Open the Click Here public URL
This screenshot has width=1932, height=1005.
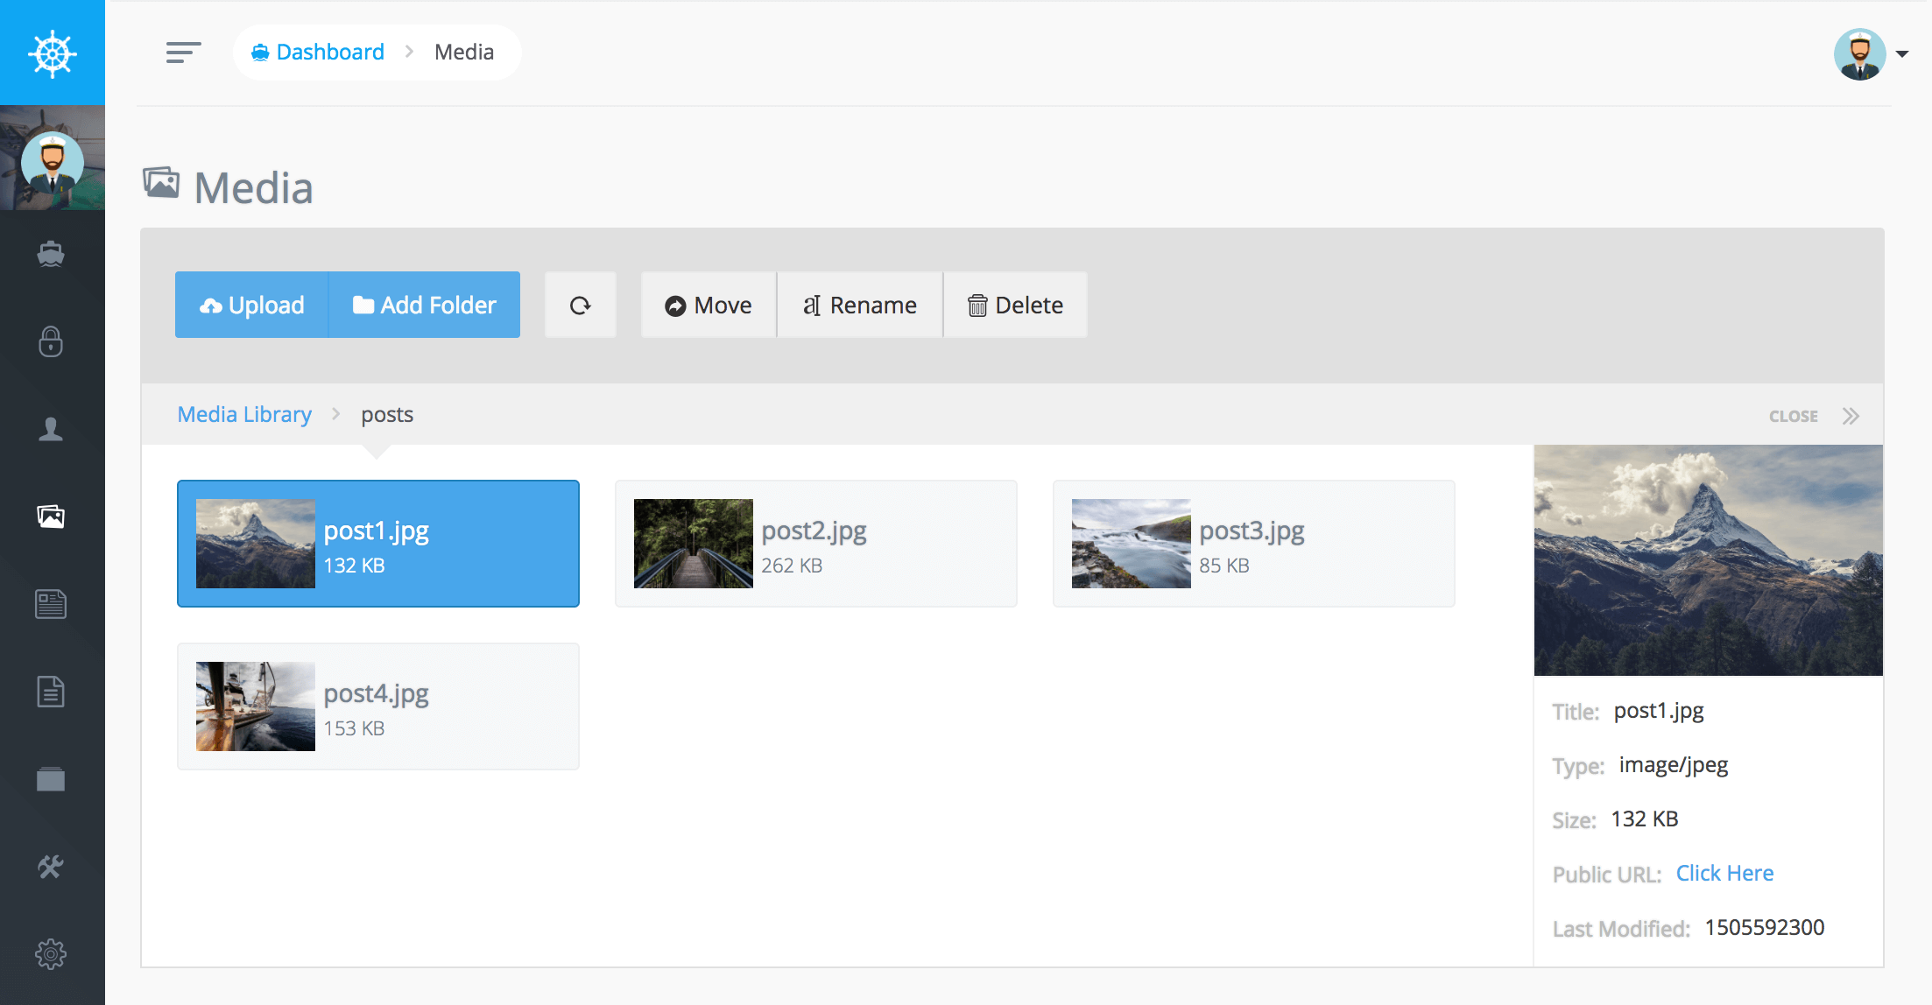click(x=1724, y=873)
